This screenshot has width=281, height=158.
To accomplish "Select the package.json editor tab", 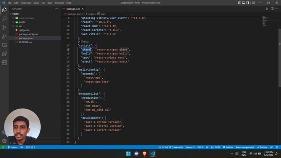I will coord(73,9).
